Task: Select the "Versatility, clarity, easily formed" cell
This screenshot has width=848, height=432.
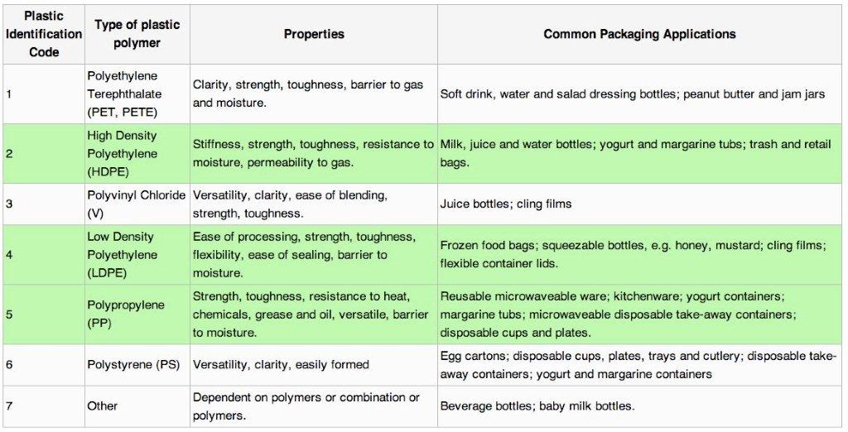Action: pos(281,365)
